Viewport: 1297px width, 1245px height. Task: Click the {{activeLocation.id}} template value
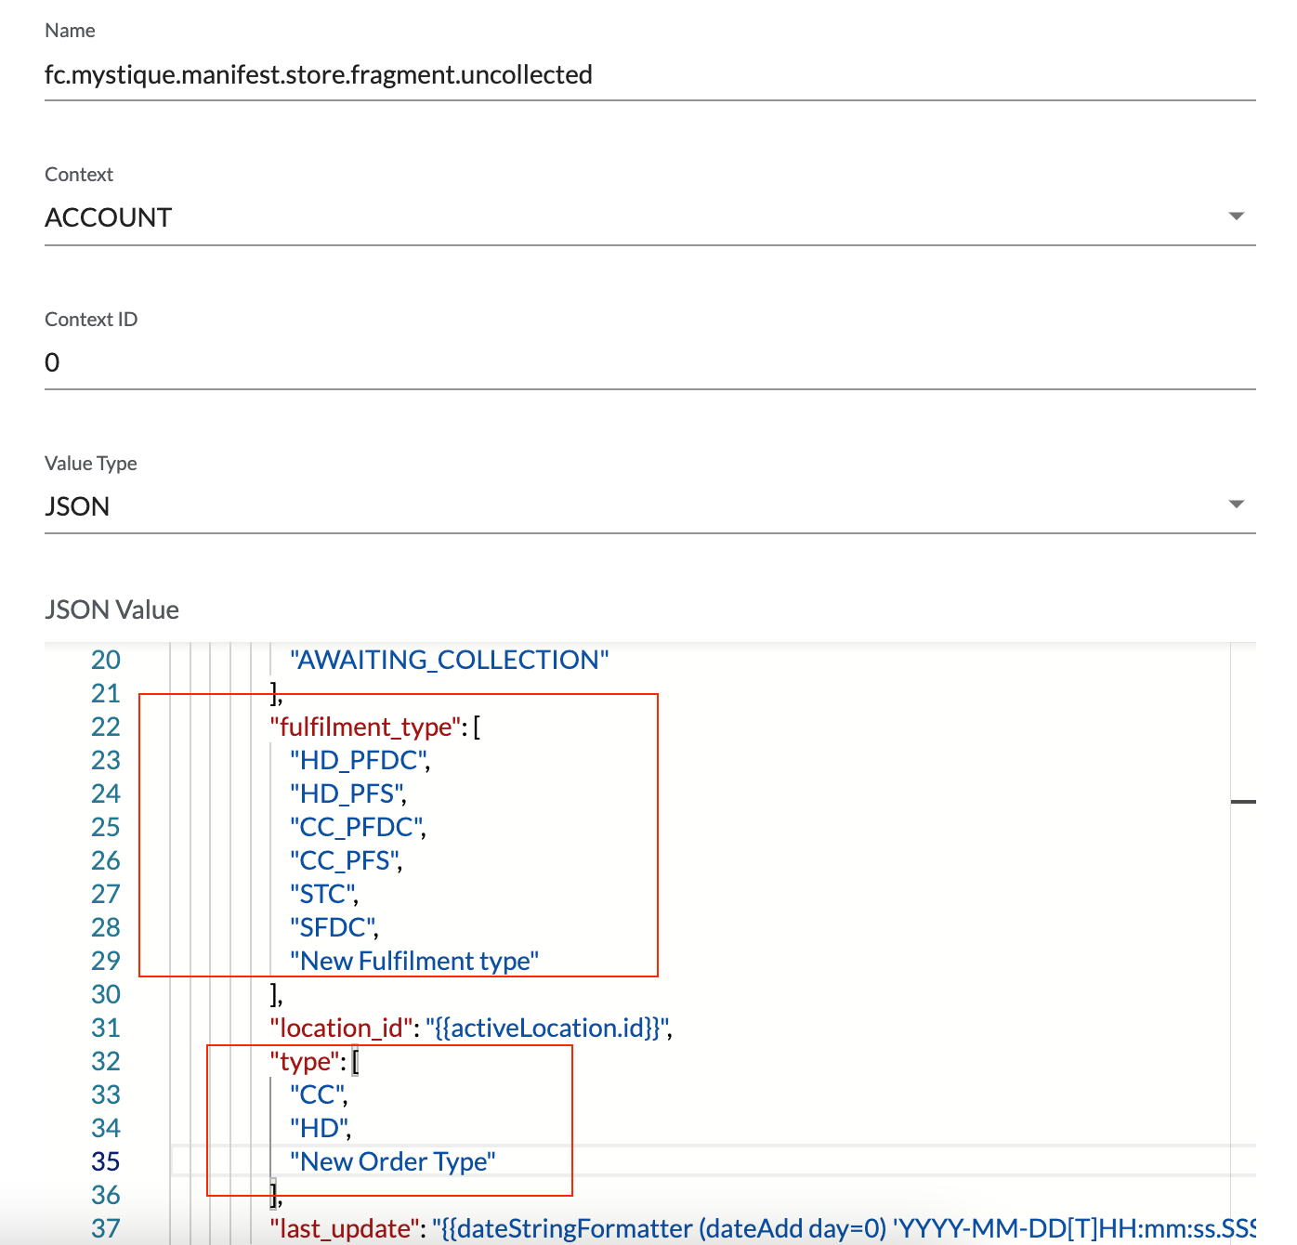click(546, 1028)
